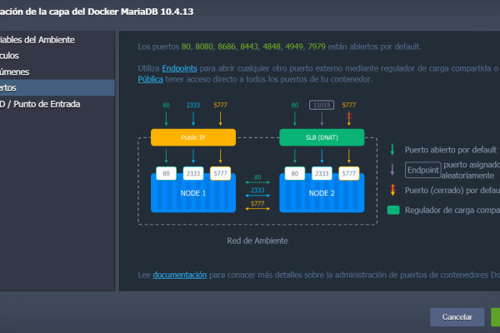500x333 pixels.
Task: Click the green 7979 port number
Action: tap(317, 47)
